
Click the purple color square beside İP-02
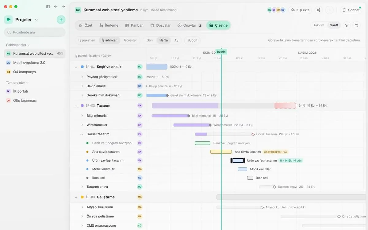point(82,106)
